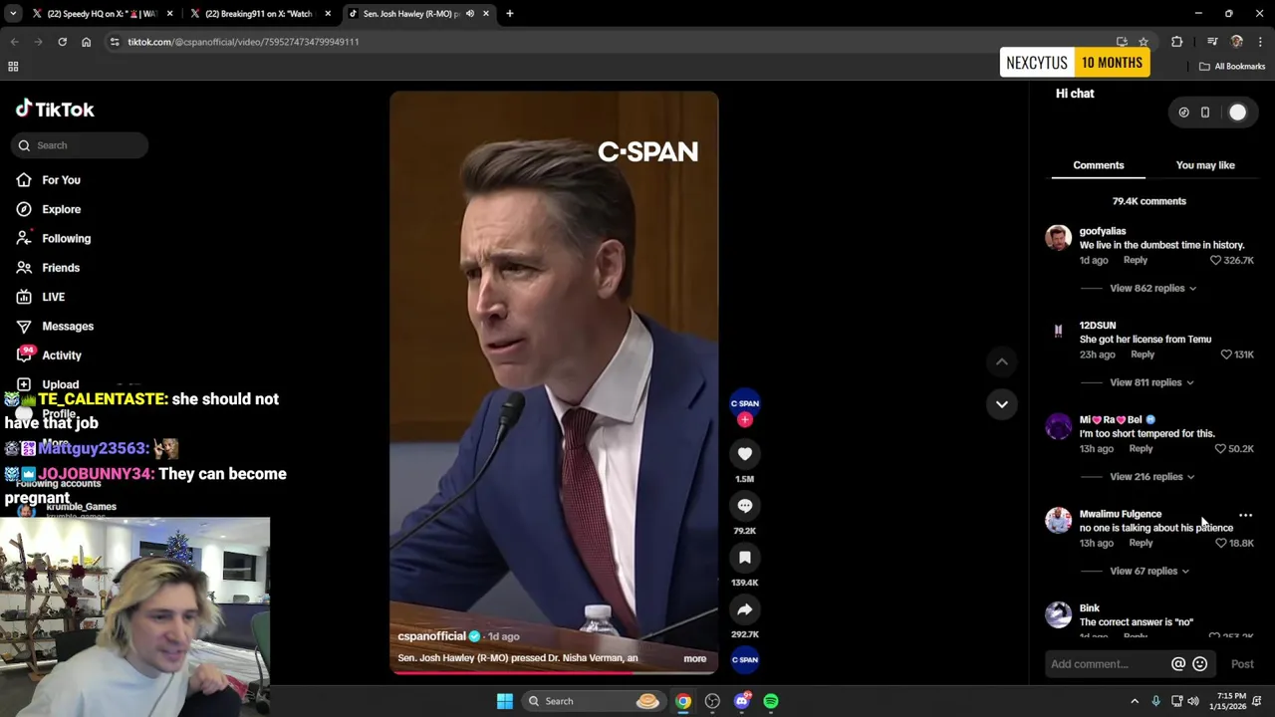Expand View 216 replies

[1151, 477]
